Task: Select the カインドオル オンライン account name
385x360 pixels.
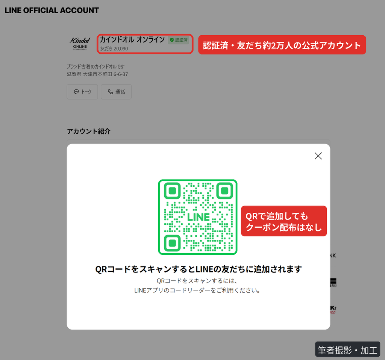Action: [132, 39]
